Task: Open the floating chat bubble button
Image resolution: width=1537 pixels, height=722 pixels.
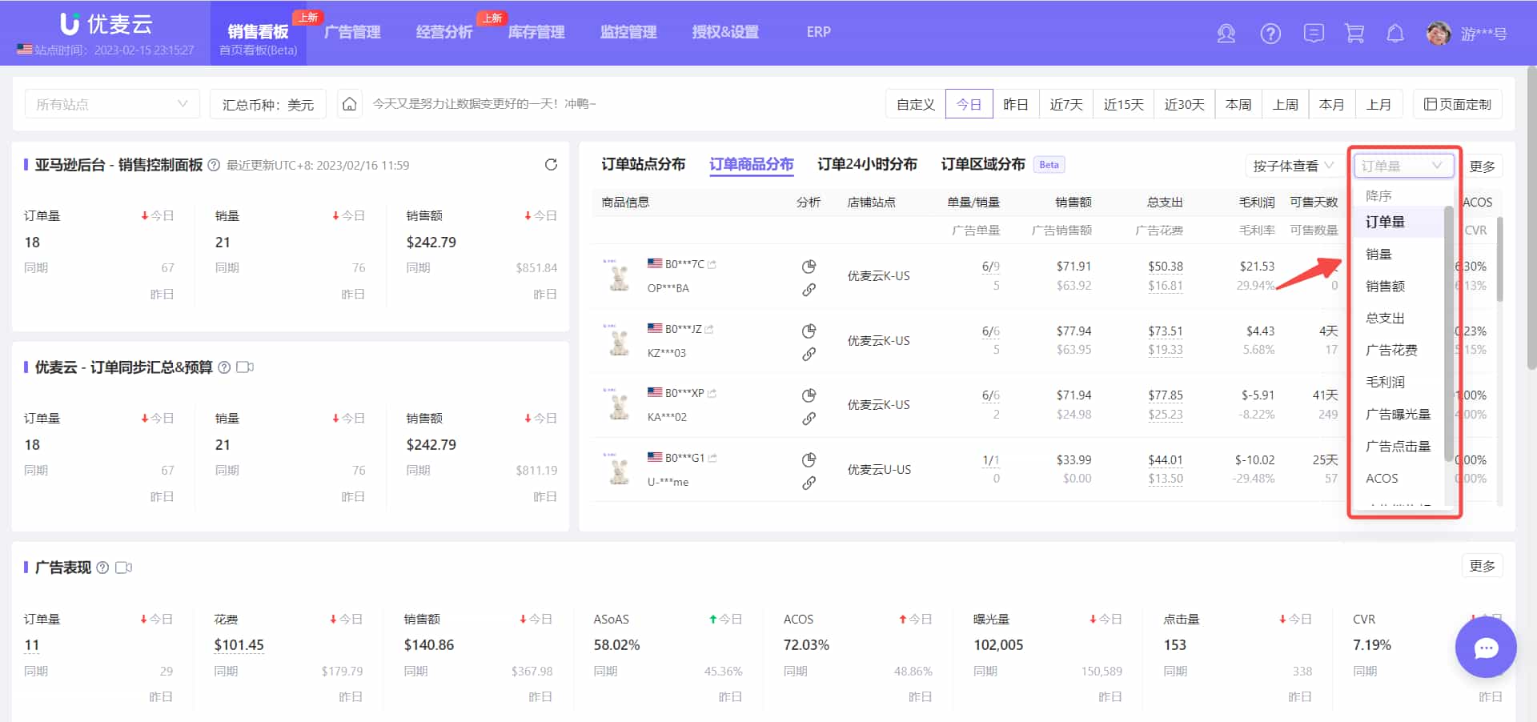Action: 1486,648
